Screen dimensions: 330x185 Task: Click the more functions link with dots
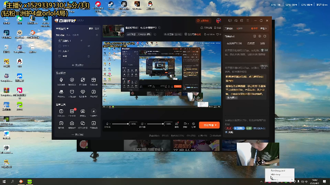[78, 134]
